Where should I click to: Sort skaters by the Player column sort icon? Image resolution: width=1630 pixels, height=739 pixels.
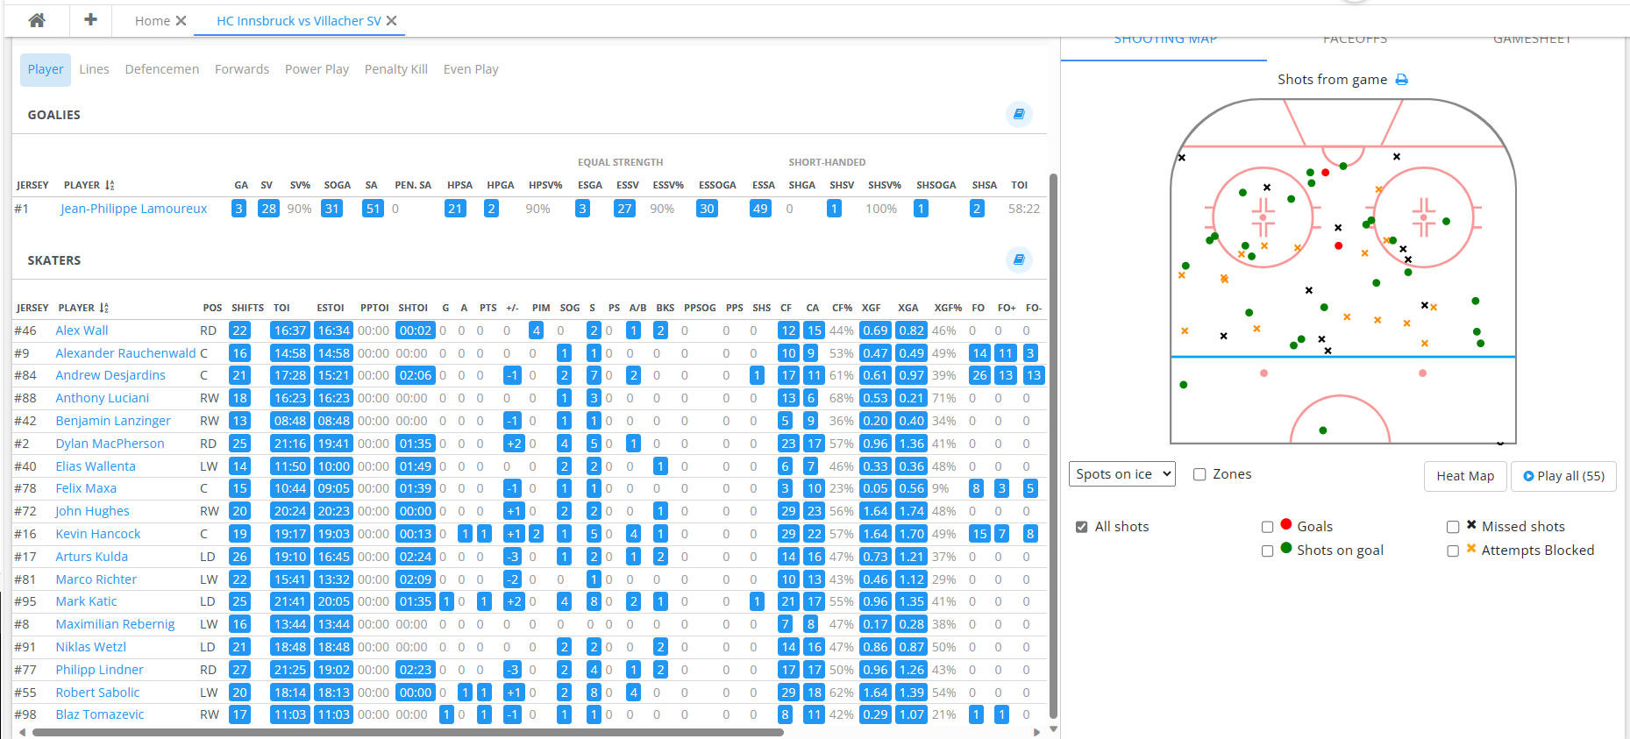[104, 308]
